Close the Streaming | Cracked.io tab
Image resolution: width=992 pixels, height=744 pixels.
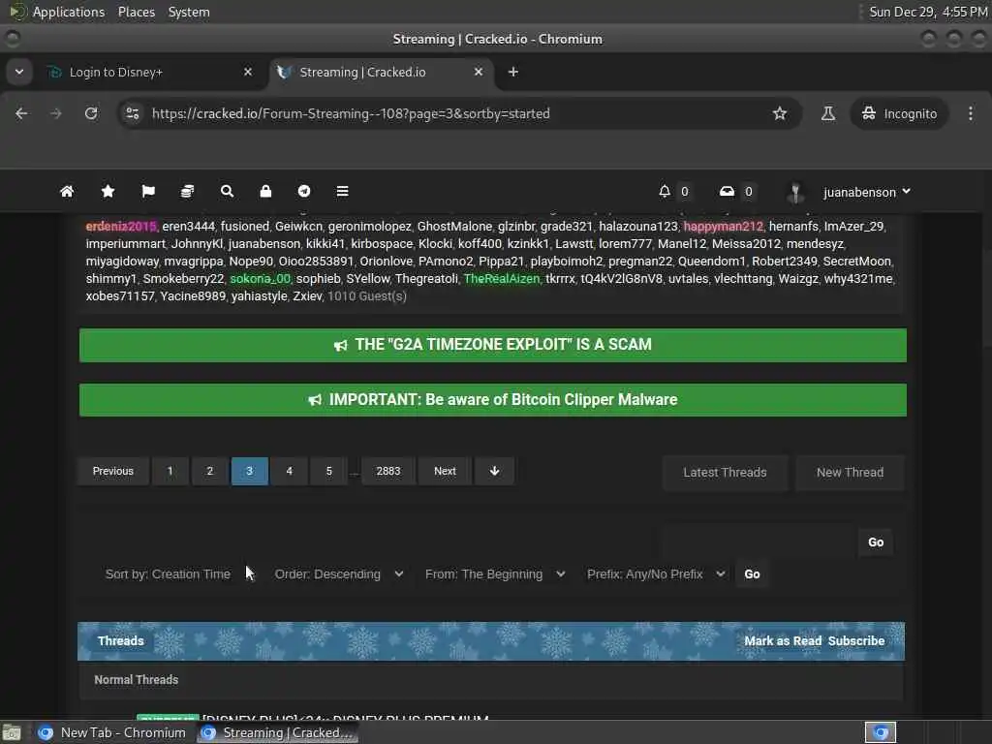pyautogui.click(x=479, y=72)
